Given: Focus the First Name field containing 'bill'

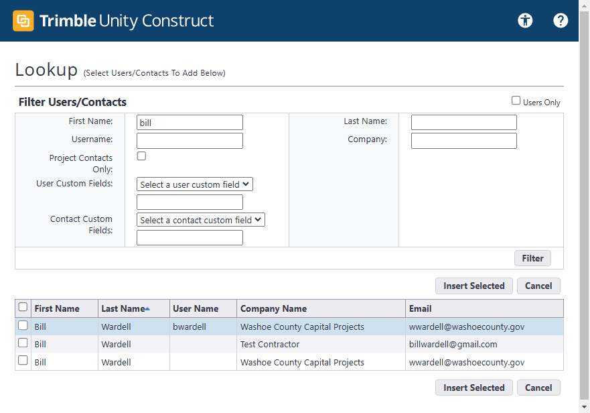Looking at the screenshot, I should click(x=190, y=123).
